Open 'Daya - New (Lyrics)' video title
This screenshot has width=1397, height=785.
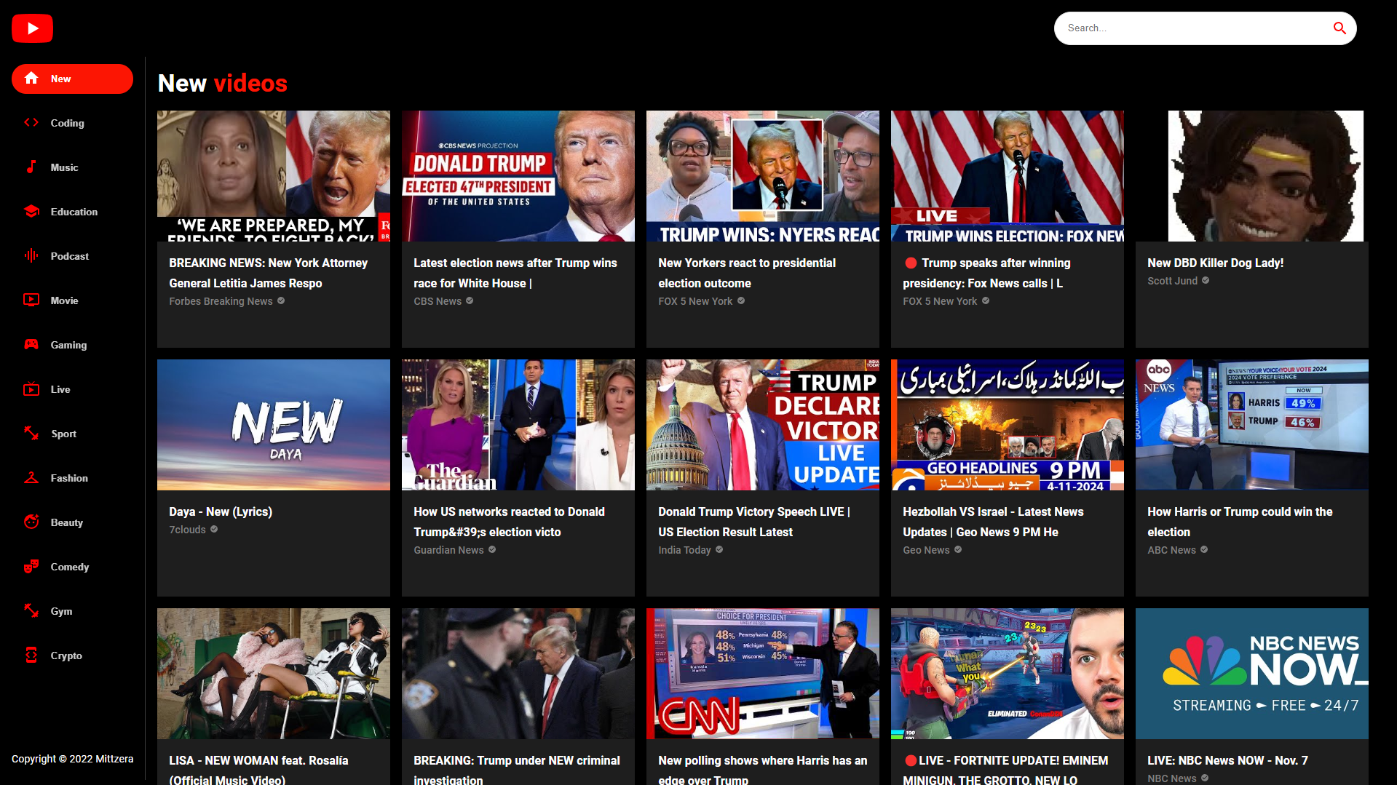[x=221, y=511]
